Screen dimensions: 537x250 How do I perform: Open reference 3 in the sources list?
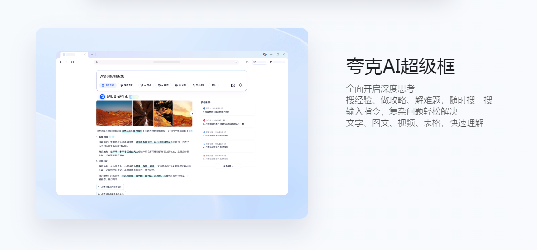227,134
